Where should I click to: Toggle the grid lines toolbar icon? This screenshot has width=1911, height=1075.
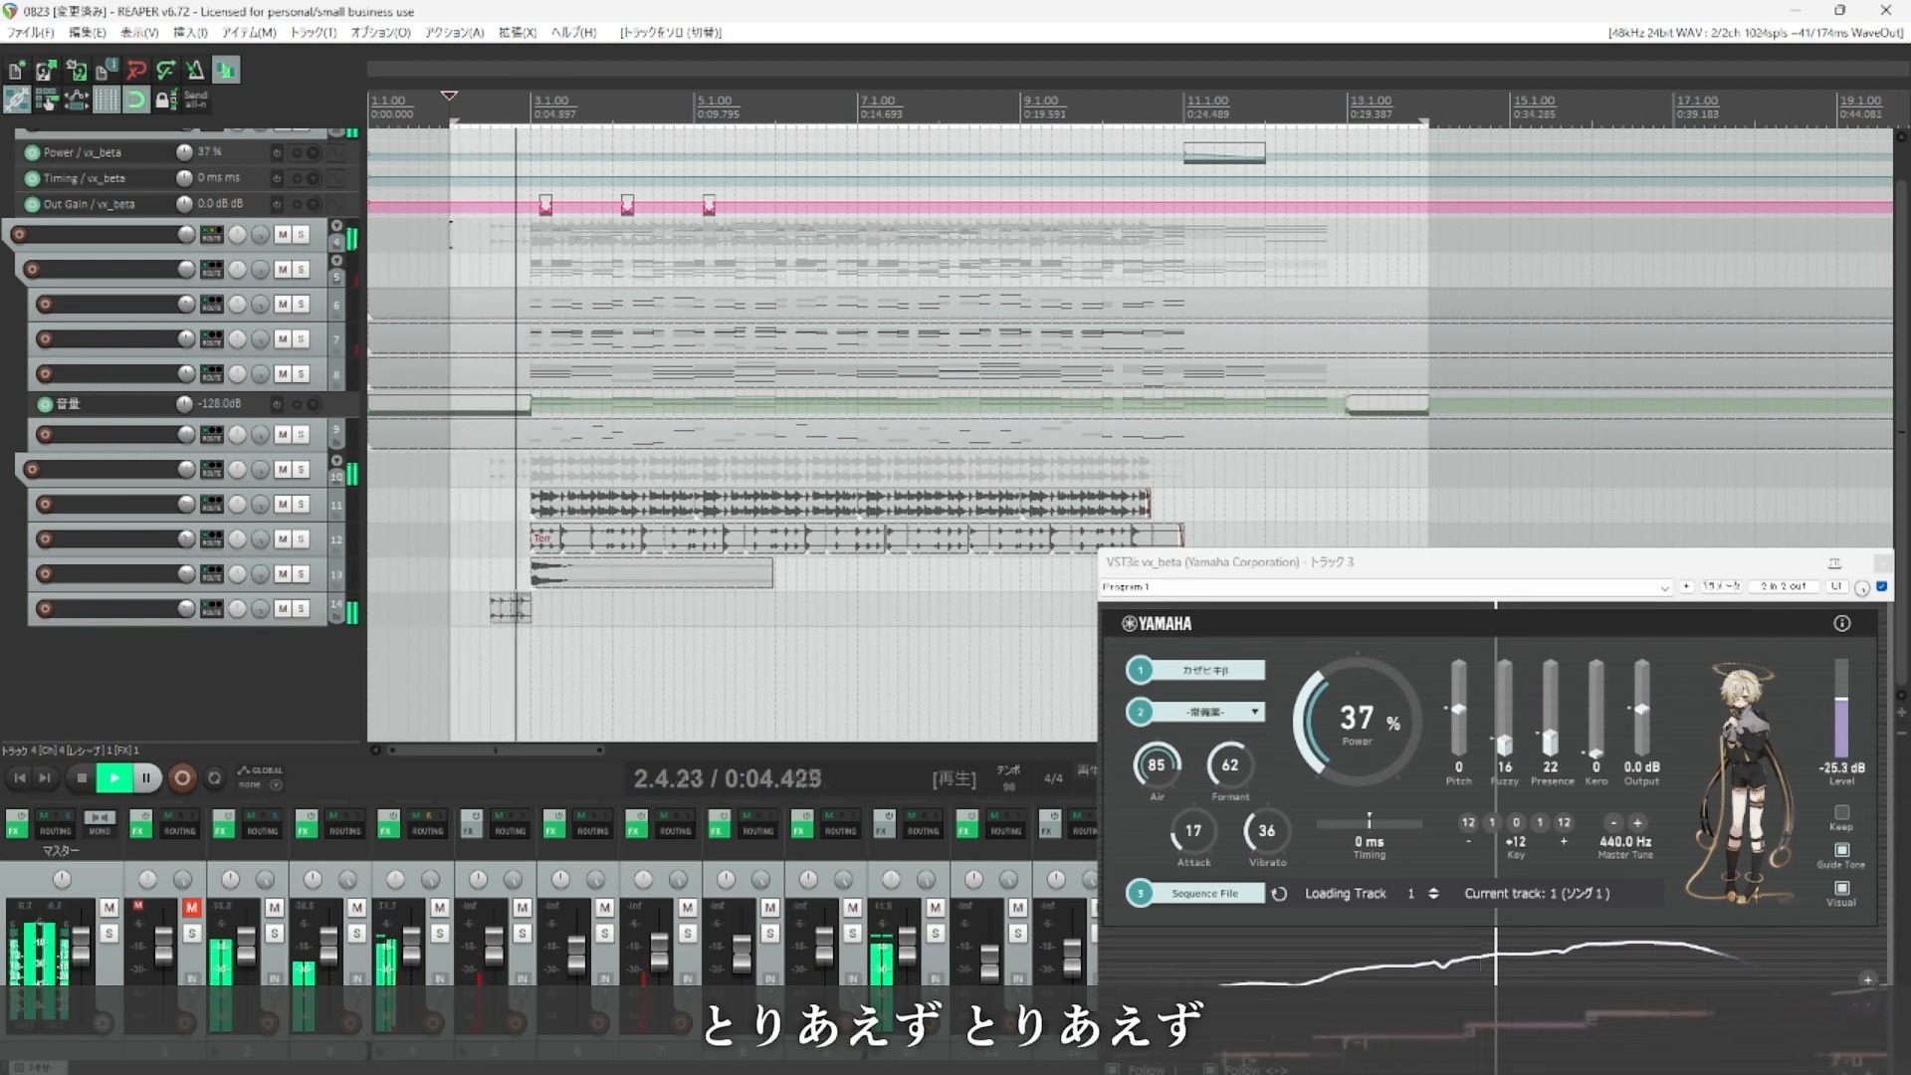[106, 99]
